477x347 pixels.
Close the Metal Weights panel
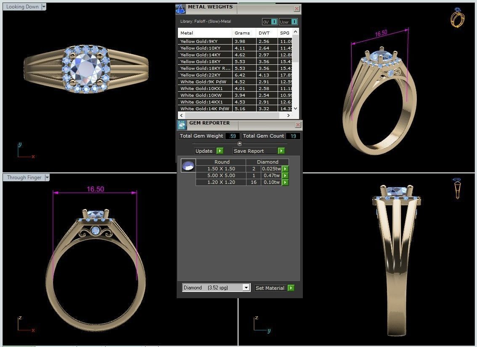click(297, 9)
